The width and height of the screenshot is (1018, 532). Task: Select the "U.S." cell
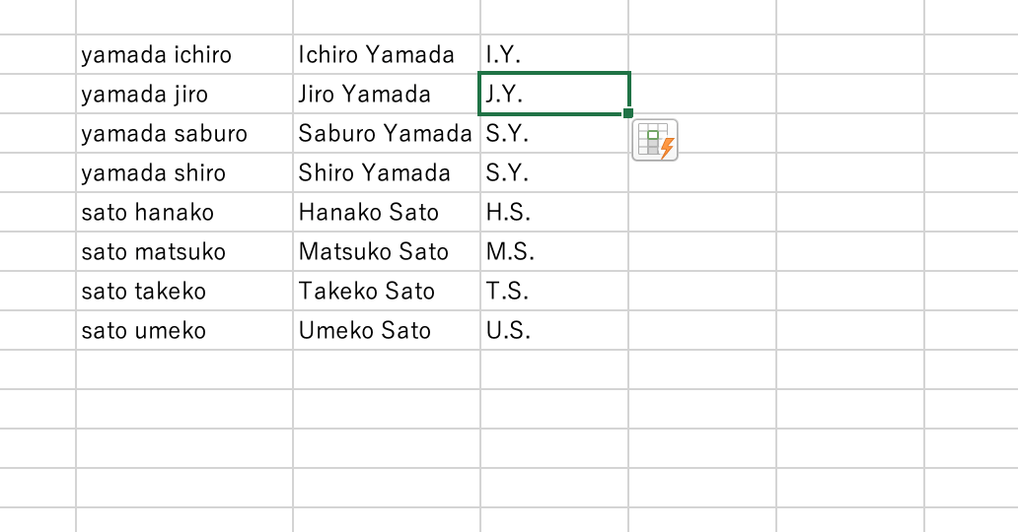[553, 331]
